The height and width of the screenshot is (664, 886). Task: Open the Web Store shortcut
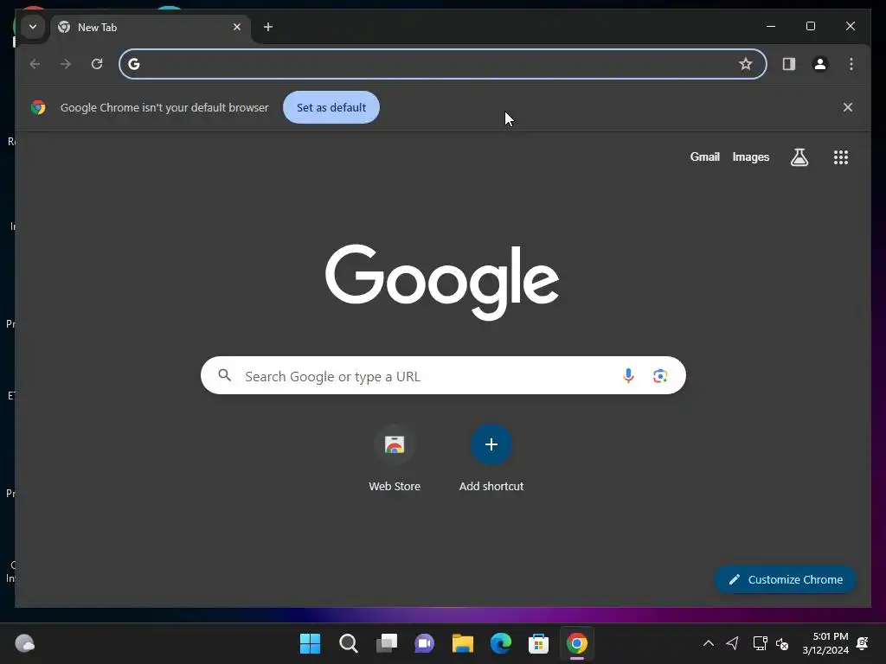[x=395, y=459]
